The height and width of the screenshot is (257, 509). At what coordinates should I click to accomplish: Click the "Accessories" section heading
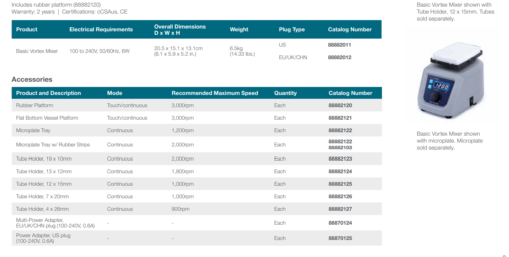[x=32, y=79]
